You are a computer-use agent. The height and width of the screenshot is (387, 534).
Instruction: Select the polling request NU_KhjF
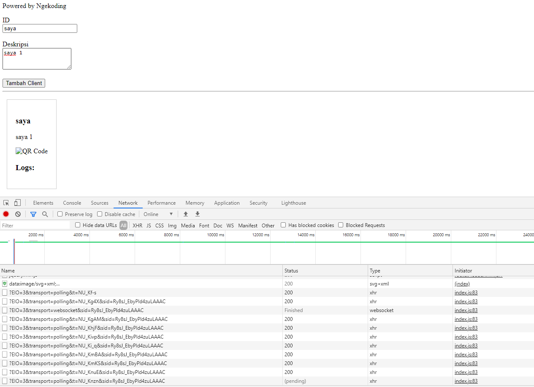coord(267,328)
